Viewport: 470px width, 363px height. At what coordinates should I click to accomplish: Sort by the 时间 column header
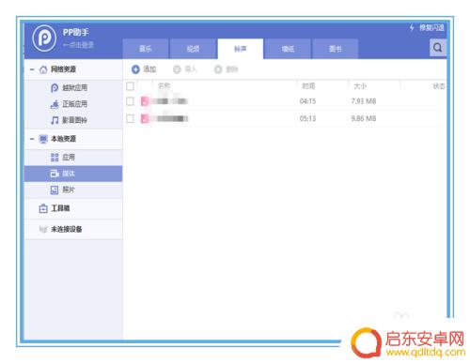[x=308, y=86]
